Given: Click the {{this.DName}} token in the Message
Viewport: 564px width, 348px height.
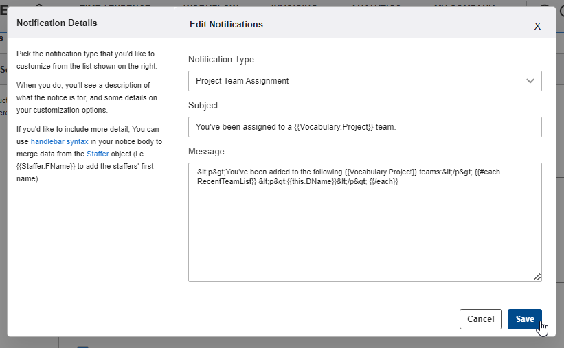Looking at the screenshot, I should point(305,181).
